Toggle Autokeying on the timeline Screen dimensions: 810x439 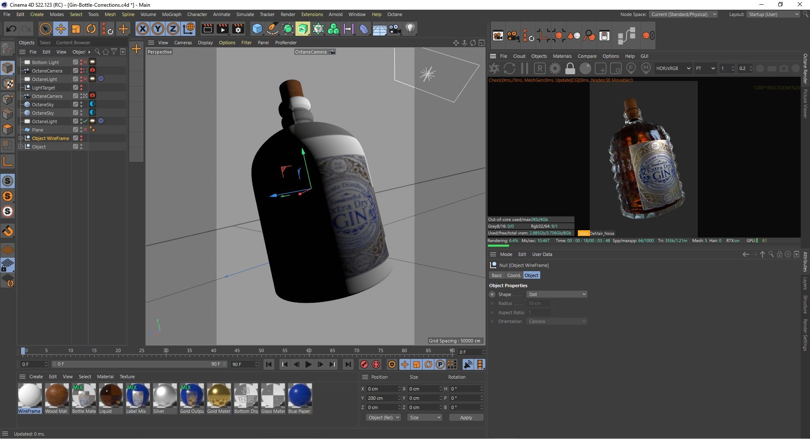pos(376,364)
